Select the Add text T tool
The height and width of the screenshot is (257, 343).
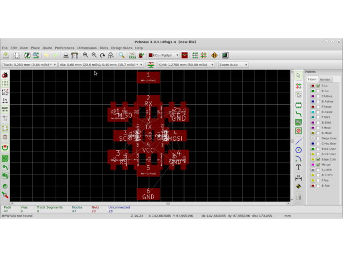pos(299,167)
